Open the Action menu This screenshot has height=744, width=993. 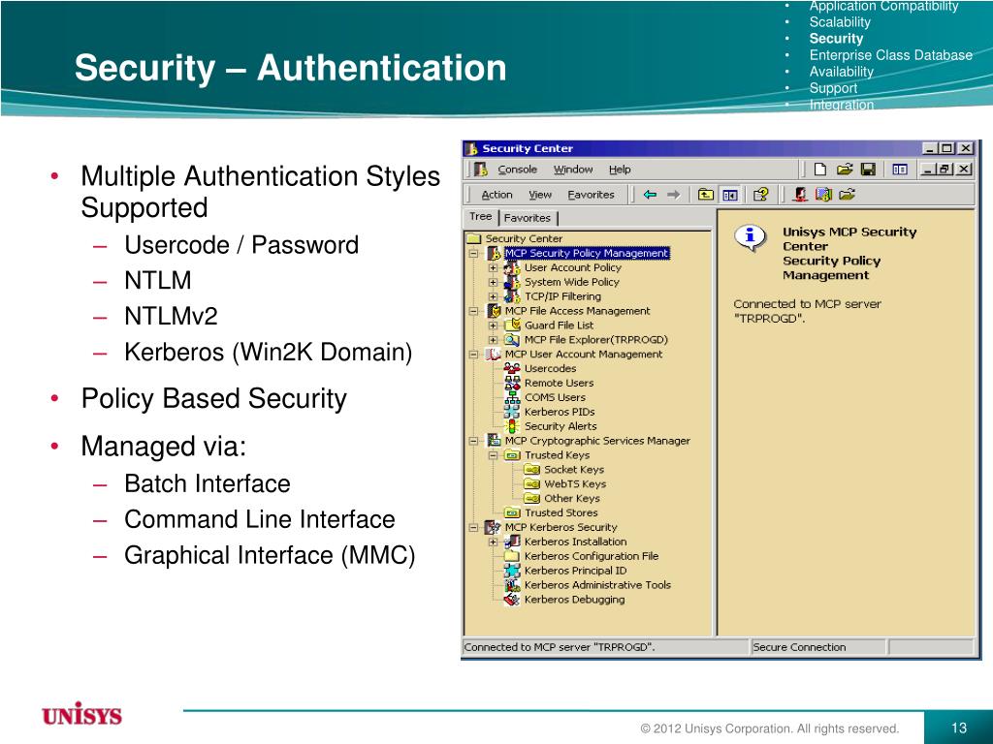[x=496, y=195]
